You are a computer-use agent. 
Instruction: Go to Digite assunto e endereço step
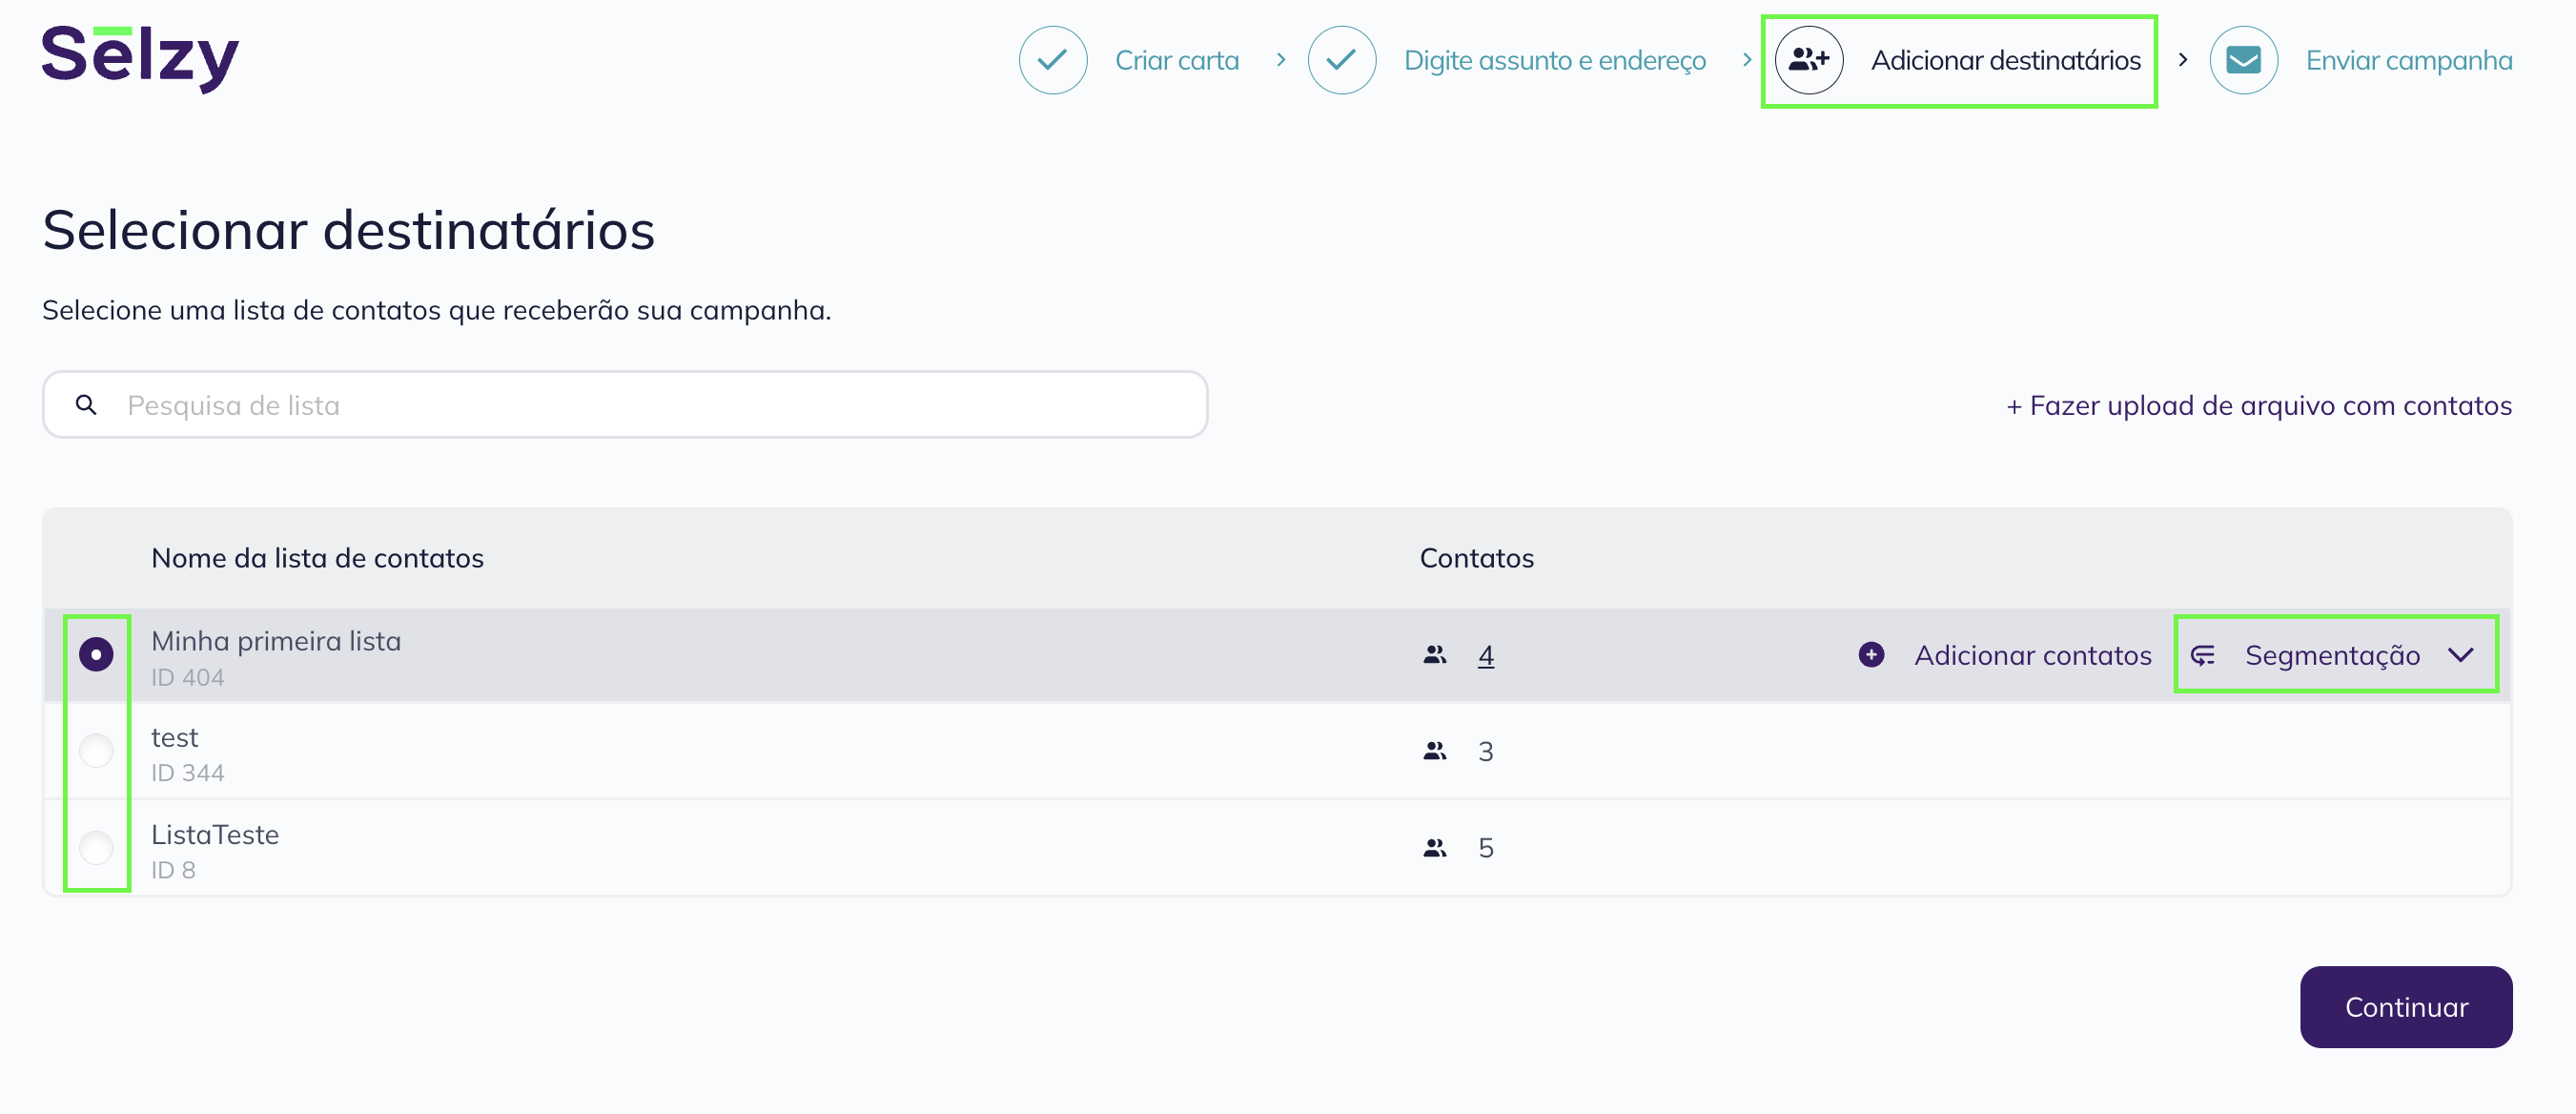[1555, 60]
